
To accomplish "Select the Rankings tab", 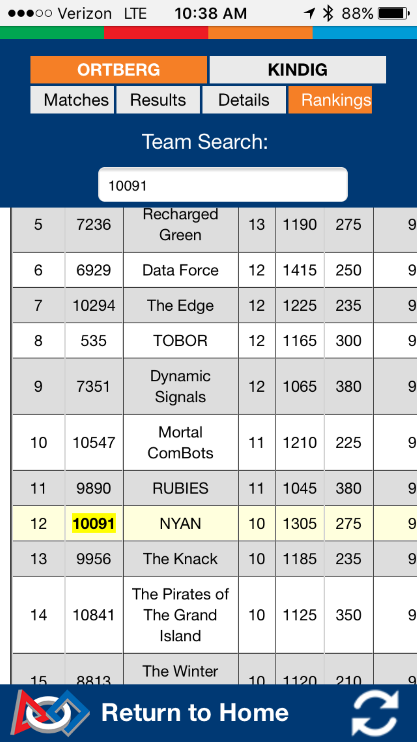I will pos(330,100).
